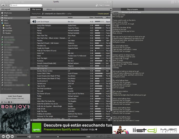Click the song progress bar

tap(63, 137)
